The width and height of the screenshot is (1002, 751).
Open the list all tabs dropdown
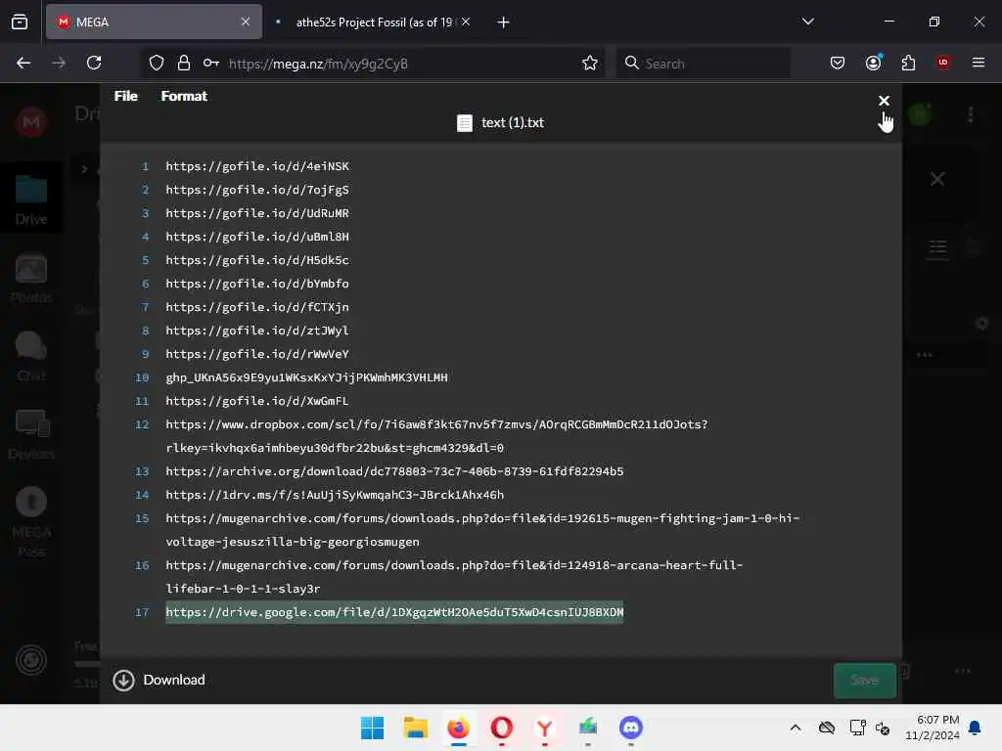(x=807, y=22)
